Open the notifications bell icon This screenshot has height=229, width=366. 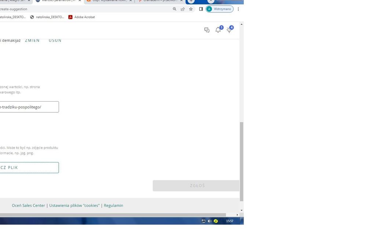[218, 30]
